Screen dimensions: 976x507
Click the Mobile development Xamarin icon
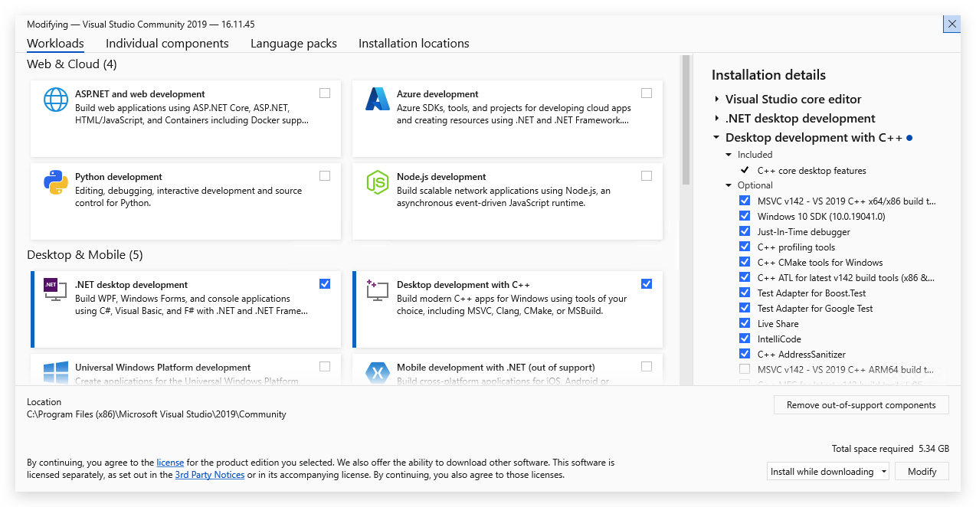pyautogui.click(x=378, y=372)
